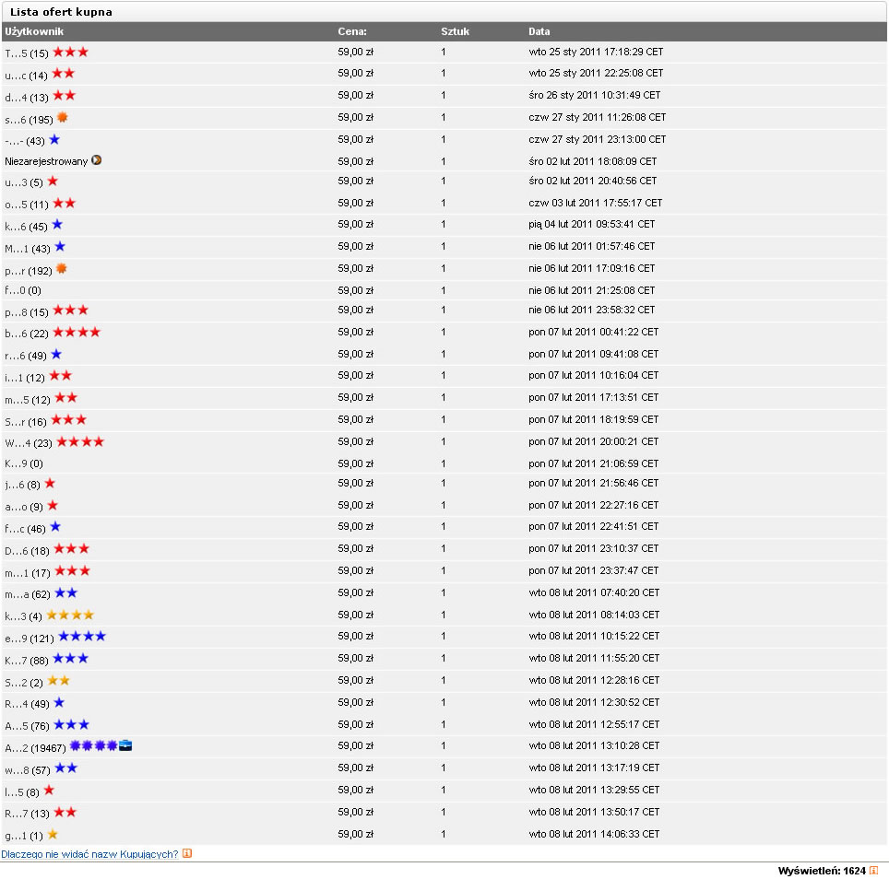Screen dimensions: 889x879
Task: Click the orange sun badge for s...6 (195)
Action: click(x=63, y=117)
